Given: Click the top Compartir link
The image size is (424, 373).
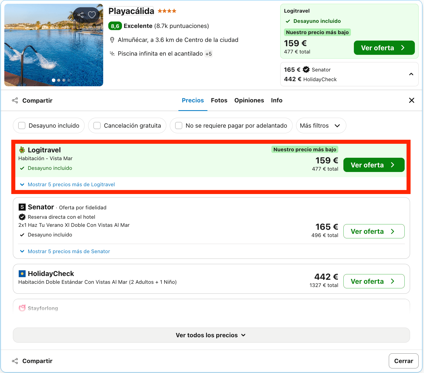Looking at the screenshot, I should (37, 101).
